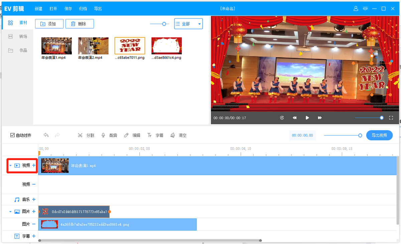This screenshot has height=244, width=401.
Task: Click the 编辑 pencil tool
Action: [x=132, y=135]
